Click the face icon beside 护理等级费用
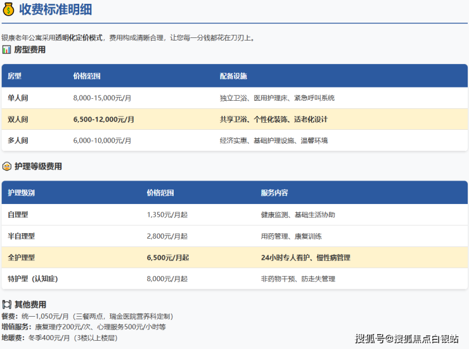469x349 pixels. [x=6, y=167]
